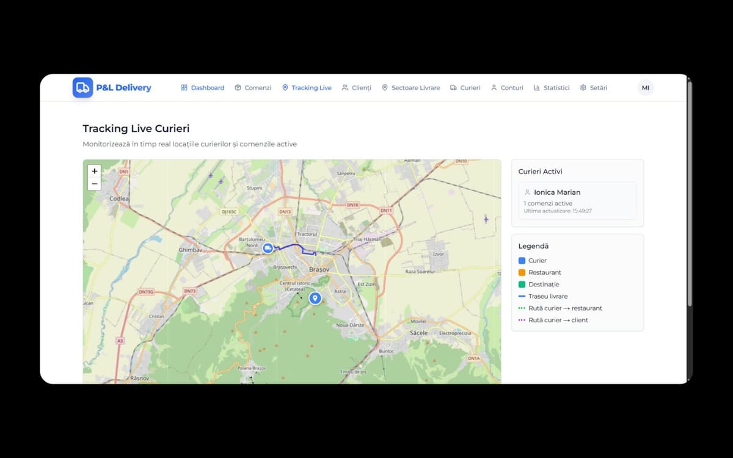Open the Statistici page
This screenshot has height=458, width=733.
(x=551, y=88)
